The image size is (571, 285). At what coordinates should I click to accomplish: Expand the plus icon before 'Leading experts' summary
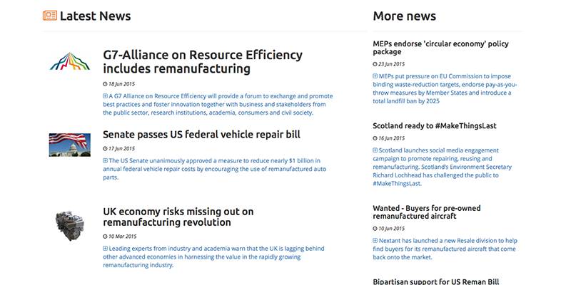pos(105,249)
